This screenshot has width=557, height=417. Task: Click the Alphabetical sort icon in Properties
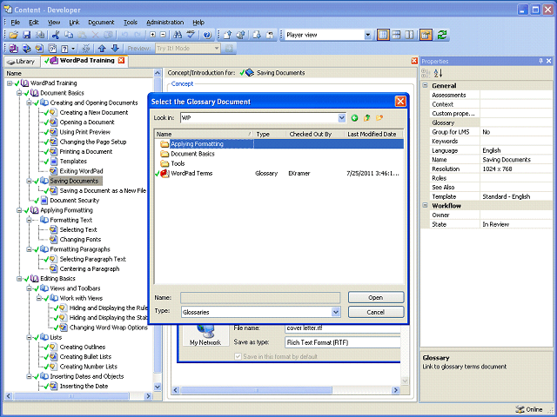click(x=439, y=73)
